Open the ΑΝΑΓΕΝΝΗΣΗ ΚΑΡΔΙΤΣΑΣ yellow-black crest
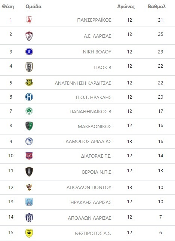This screenshot has width=175, height=241. click(29, 83)
